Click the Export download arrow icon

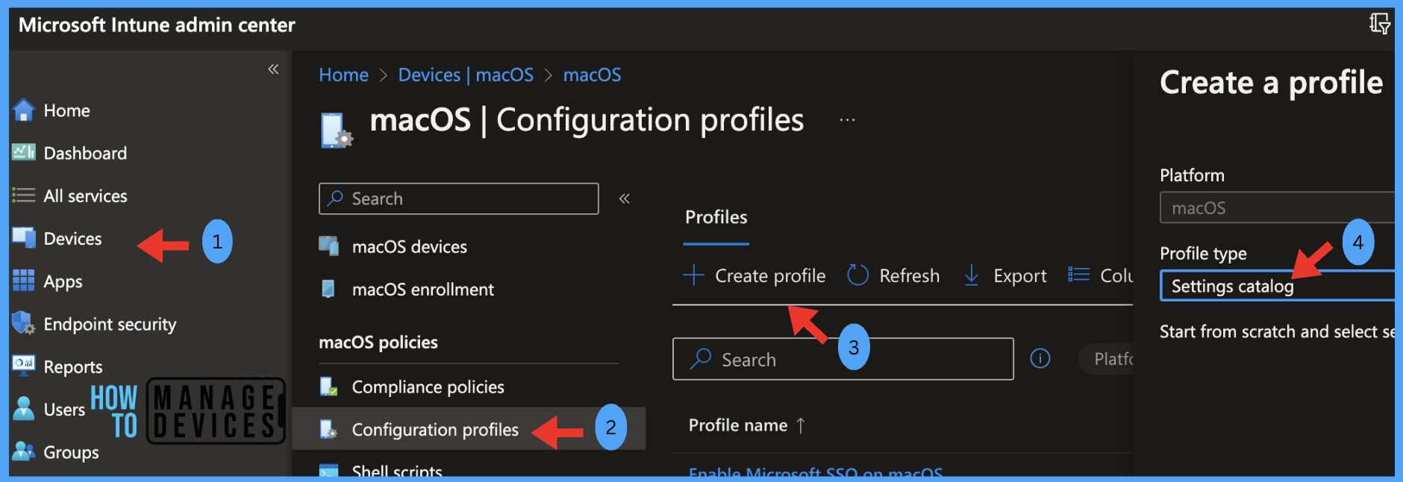[x=972, y=275]
